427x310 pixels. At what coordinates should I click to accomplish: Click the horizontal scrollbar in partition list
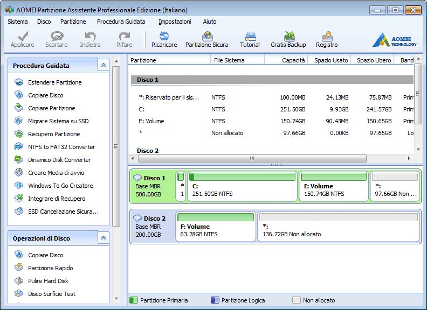(251, 159)
